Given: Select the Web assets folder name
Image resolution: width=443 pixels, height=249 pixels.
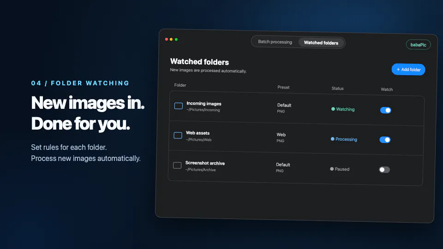Looking at the screenshot, I should click(198, 133).
